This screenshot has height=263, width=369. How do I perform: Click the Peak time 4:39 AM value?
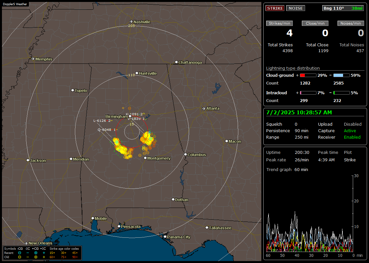[x=326, y=160]
